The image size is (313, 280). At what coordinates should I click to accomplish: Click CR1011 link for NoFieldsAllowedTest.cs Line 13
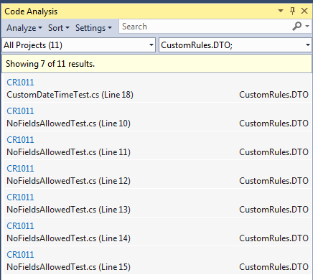(x=20, y=197)
